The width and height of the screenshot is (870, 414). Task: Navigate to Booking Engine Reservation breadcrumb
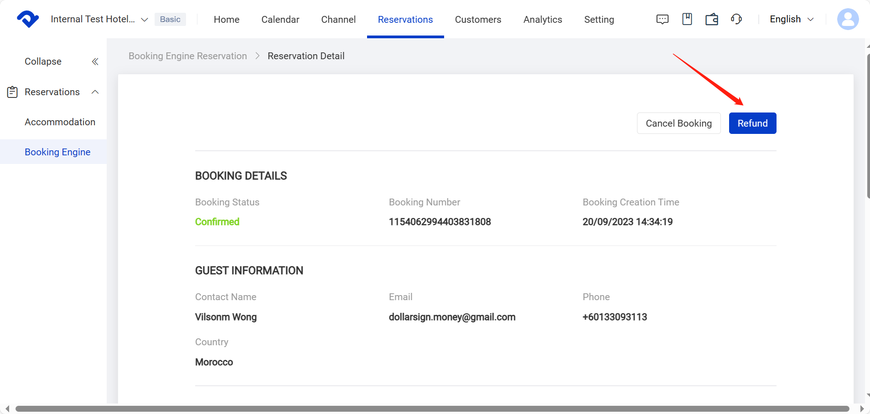(187, 56)
